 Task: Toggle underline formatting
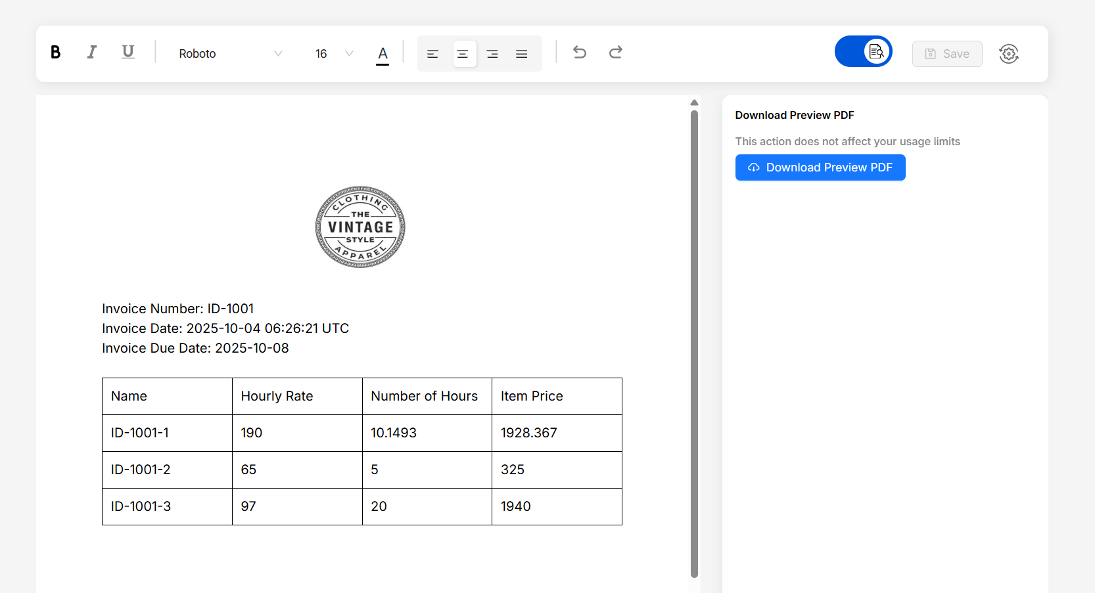(128, 53)
